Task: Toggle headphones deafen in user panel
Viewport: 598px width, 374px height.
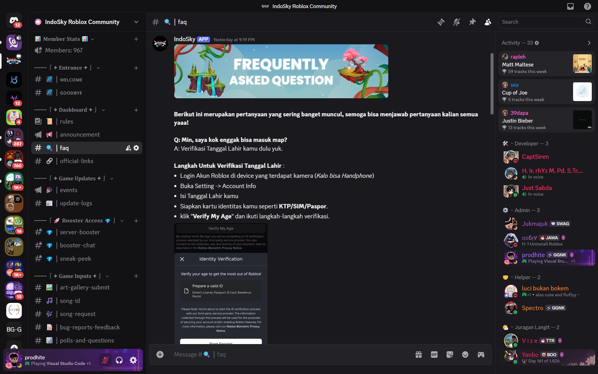Action: 119,360
